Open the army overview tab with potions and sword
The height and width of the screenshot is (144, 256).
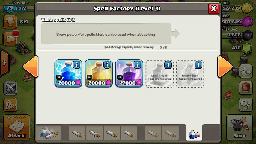(49, 133)
